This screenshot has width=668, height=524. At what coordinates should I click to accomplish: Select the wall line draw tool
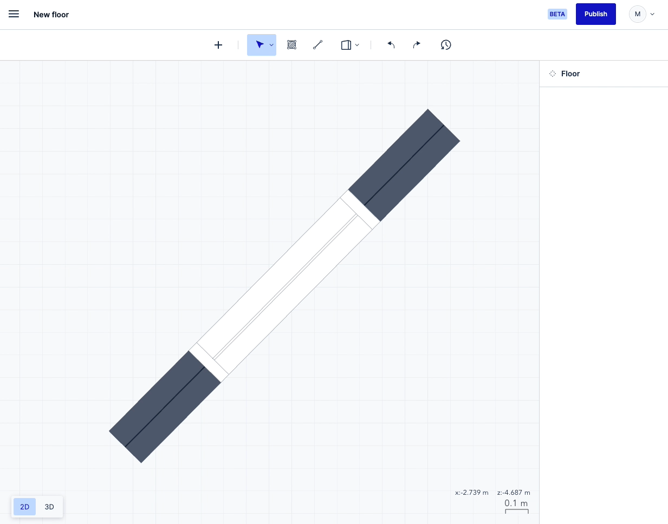point(318,45)
